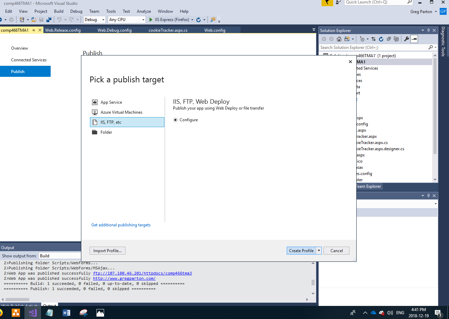Image resolution: width=449 pixels, height=319 pixels.
Task: Open the Photos app from the taskbar
Action: point(100,313)
